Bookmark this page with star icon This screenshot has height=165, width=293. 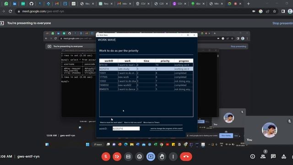tap(275, 11)
